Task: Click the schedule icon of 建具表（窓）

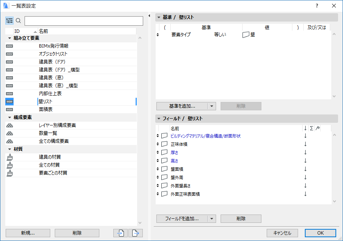Action: tap(9, 78)
